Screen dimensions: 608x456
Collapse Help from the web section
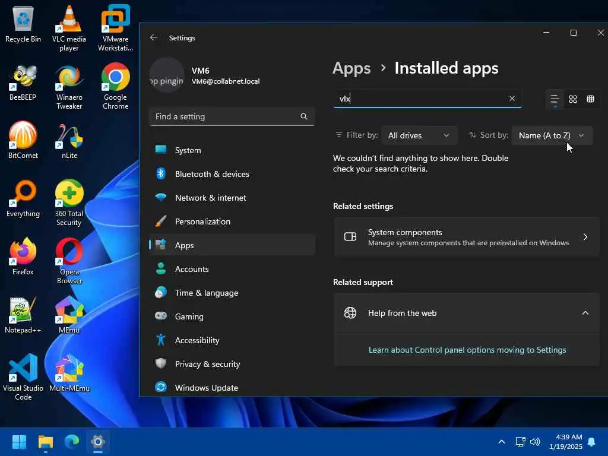tap(585, 313)
